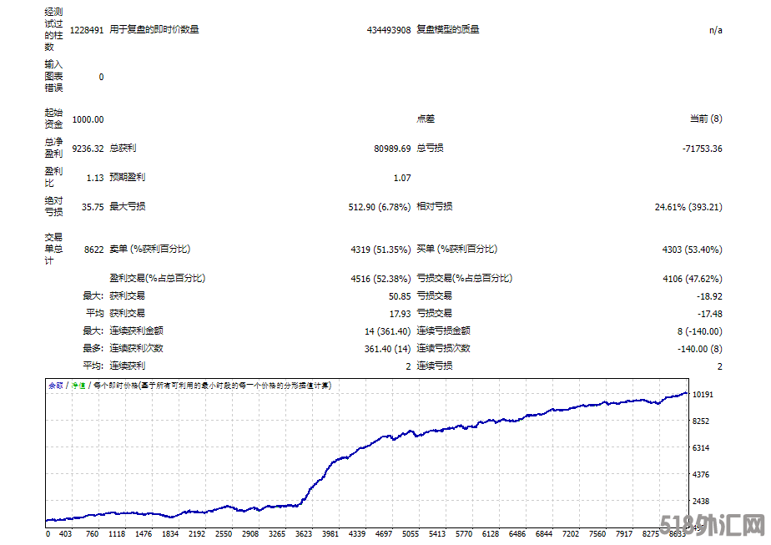The width and height of the screenshot is (771, 545).
Task: Click the total trades count 8622
Action: coord(92,250)
